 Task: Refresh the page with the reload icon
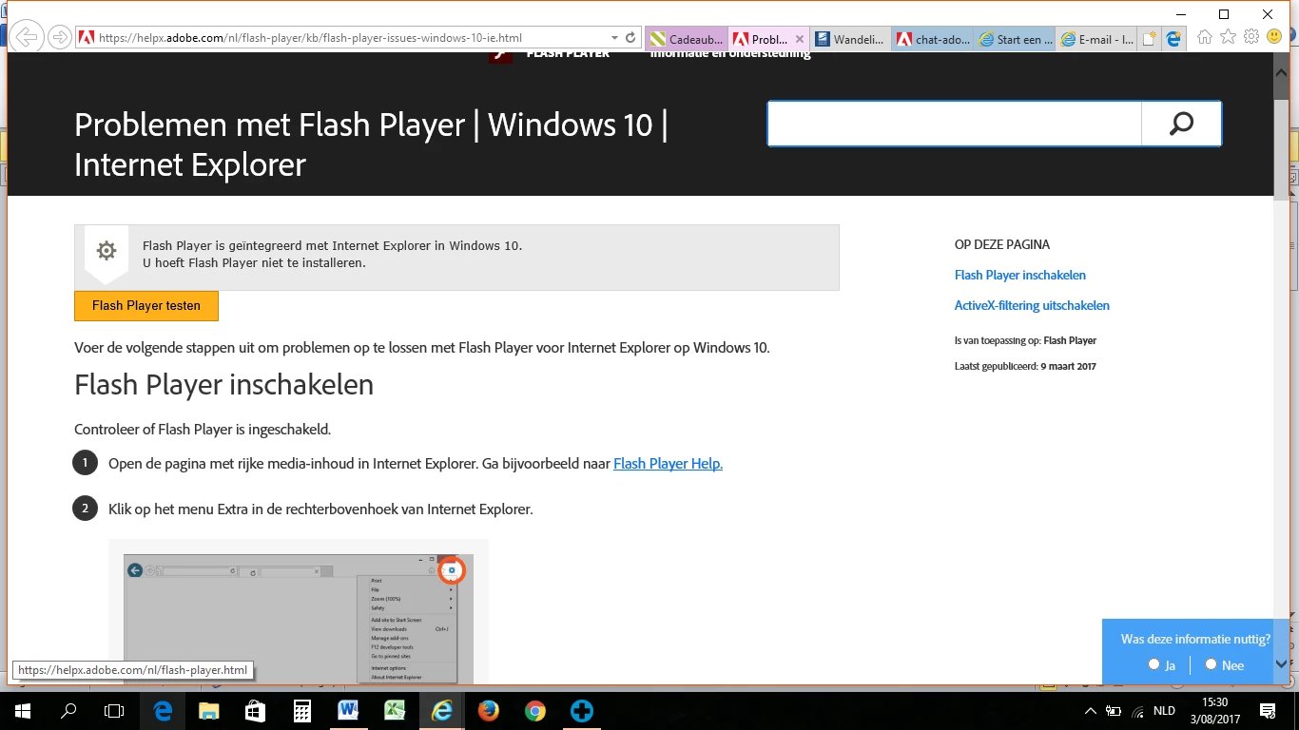(x=630, y=38)
